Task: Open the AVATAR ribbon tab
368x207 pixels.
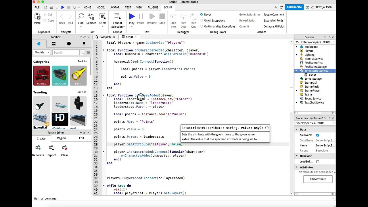Action: point(115,7)
